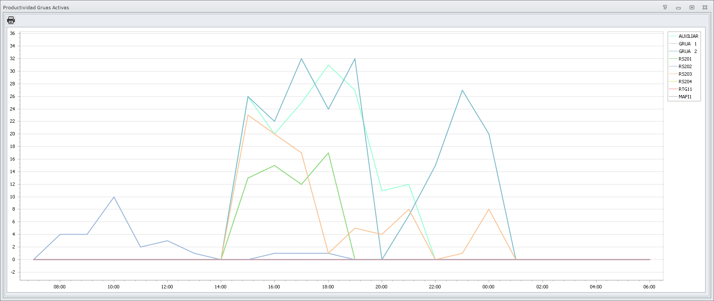Viewport: 714px width, 301px height.
Task: Select RS204 in the legend
Action: pyautogui.click(x=681, y=82)
